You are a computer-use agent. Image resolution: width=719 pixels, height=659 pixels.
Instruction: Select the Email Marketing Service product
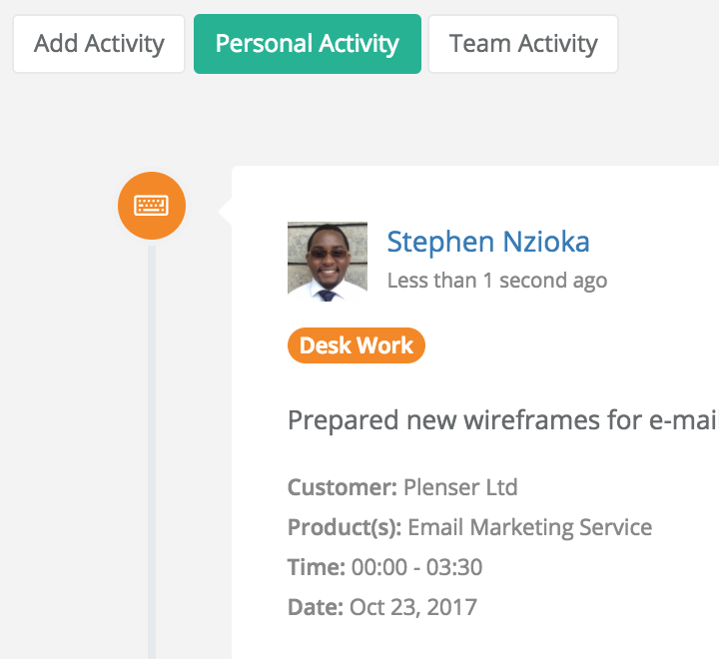pos(530,527)
